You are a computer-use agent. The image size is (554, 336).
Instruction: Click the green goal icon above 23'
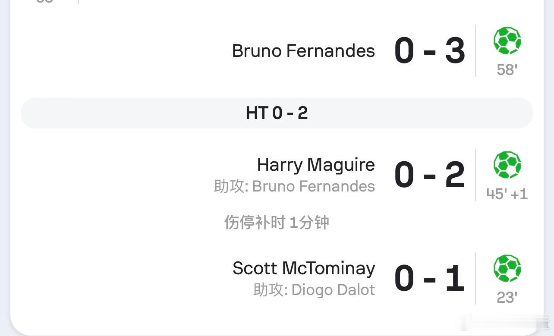507,269
